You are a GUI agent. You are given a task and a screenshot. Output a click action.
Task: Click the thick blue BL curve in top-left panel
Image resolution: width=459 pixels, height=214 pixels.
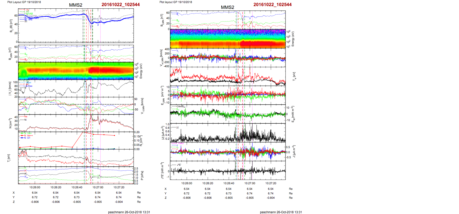point(64,15)
